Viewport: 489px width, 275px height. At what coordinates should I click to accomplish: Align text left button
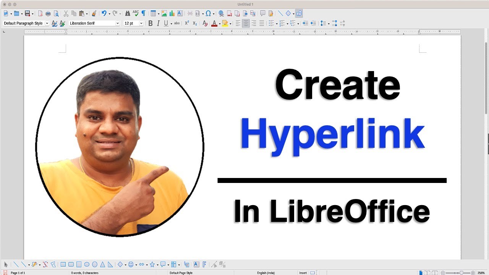[x=238, y=23]
